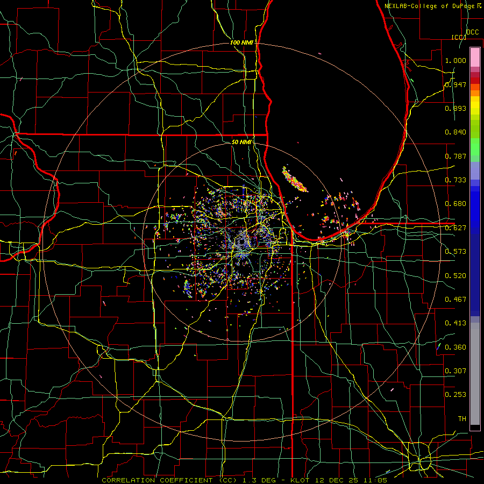This screenshot has height=484, width=484.
Task: Click the 0.947 color scale value
Action: tap(455, 84)
